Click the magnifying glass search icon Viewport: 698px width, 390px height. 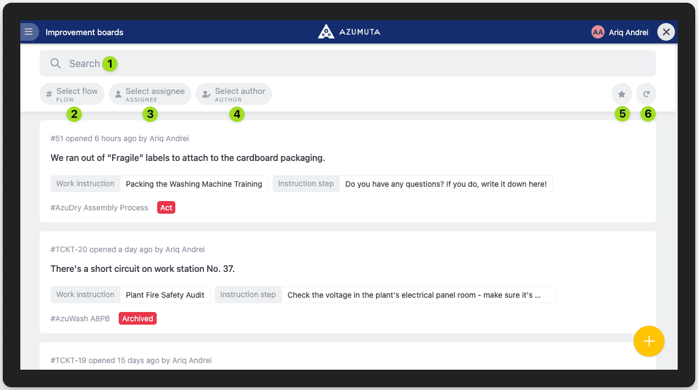[56, 63]
